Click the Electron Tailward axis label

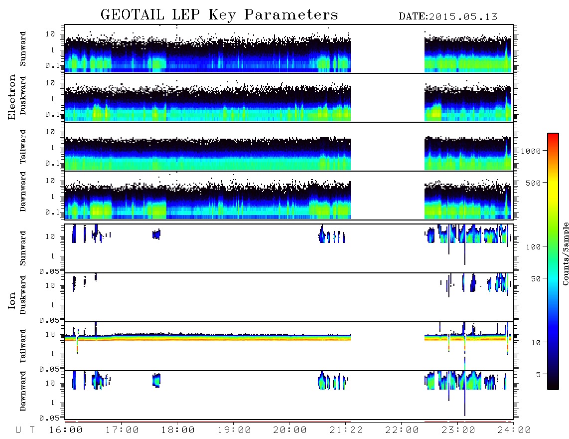23,147
